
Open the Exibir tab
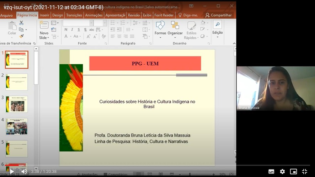pyautogui.click(x=147, y=15)
